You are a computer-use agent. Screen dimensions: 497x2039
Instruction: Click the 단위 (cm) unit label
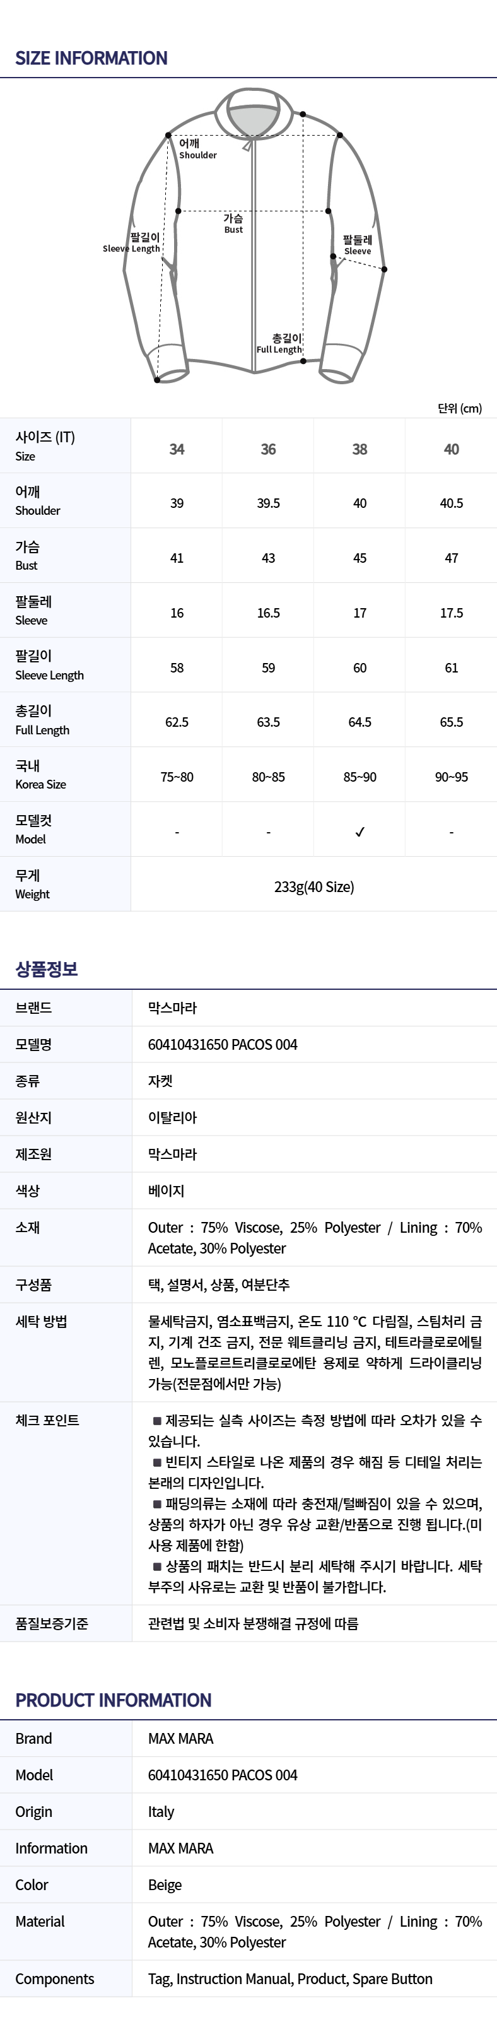coord(460,408)
